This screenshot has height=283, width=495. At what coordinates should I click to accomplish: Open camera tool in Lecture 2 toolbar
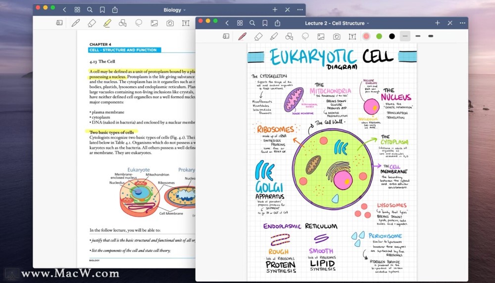[337, 37]
